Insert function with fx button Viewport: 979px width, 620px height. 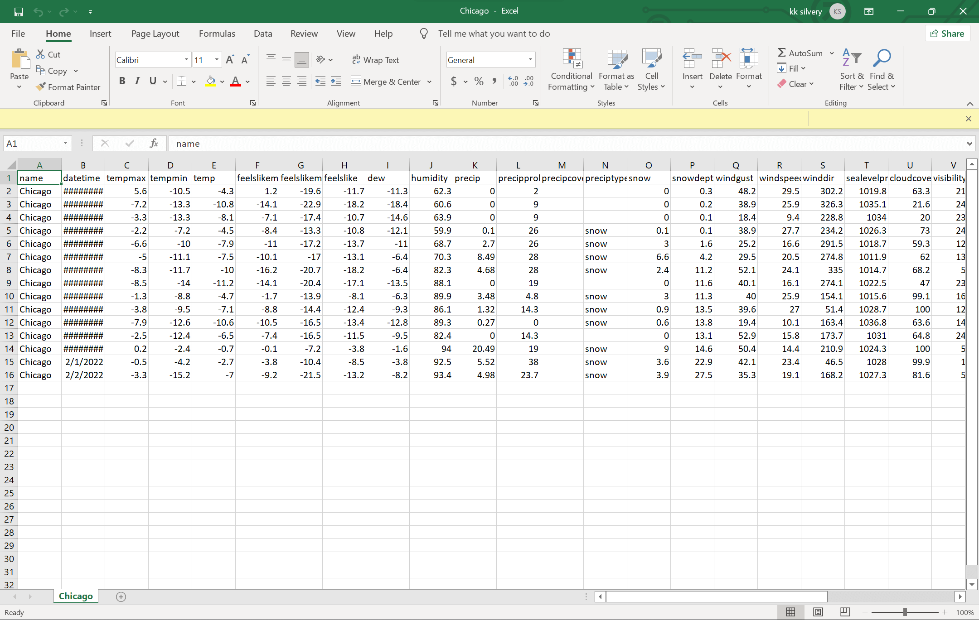(154, 144)
